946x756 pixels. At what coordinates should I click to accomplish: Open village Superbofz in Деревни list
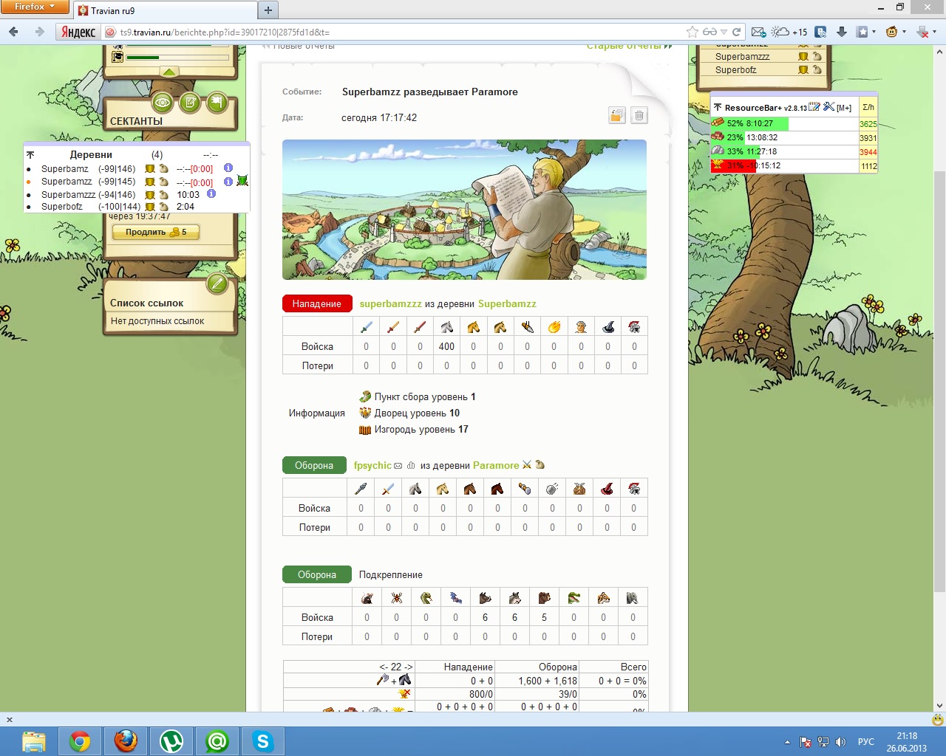62,207
